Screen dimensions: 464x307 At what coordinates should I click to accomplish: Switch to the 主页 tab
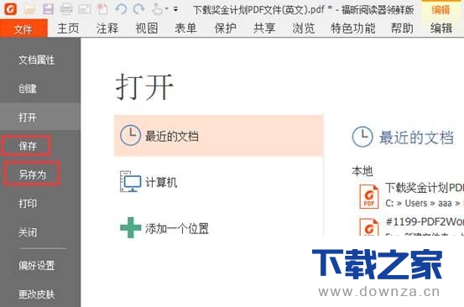tap(68, 29)
